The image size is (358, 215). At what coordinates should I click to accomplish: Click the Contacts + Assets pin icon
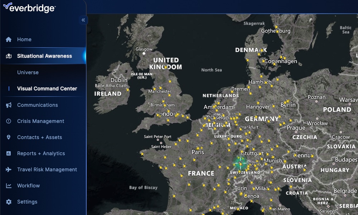[9, 137]
